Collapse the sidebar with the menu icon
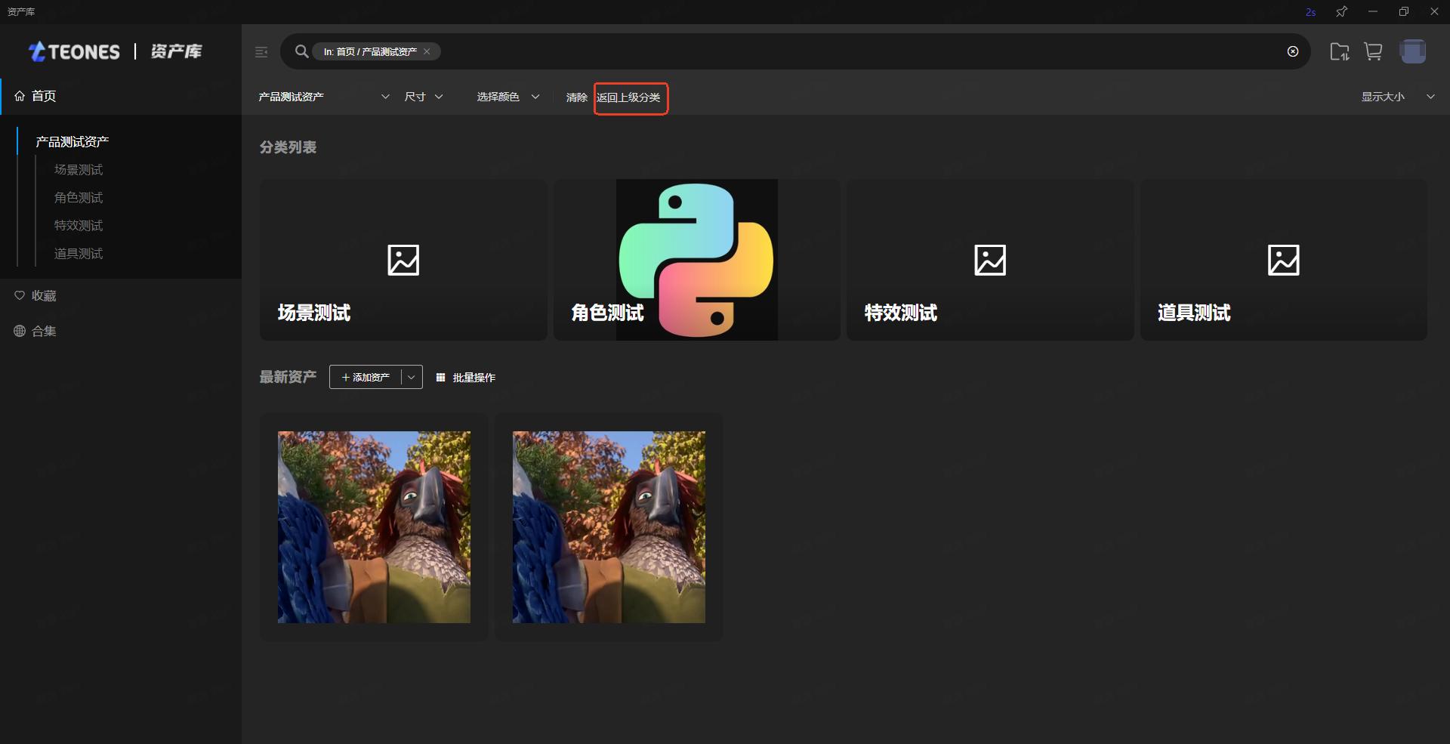 [261, 52]
